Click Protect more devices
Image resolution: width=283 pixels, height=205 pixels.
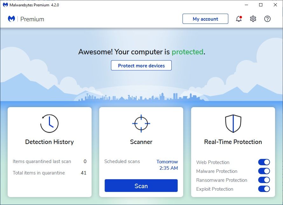(x=141, y=65)
